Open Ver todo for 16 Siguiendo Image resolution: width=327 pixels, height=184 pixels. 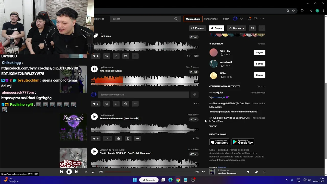pos(261,44)
